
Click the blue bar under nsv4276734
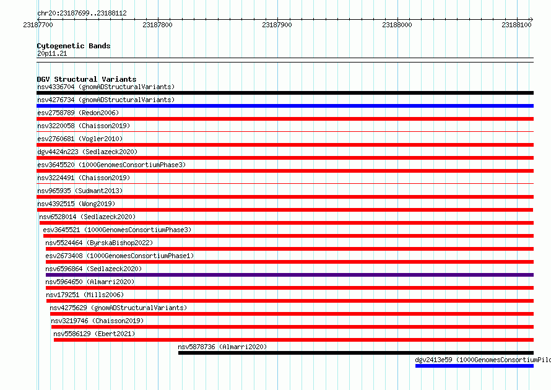285,106
